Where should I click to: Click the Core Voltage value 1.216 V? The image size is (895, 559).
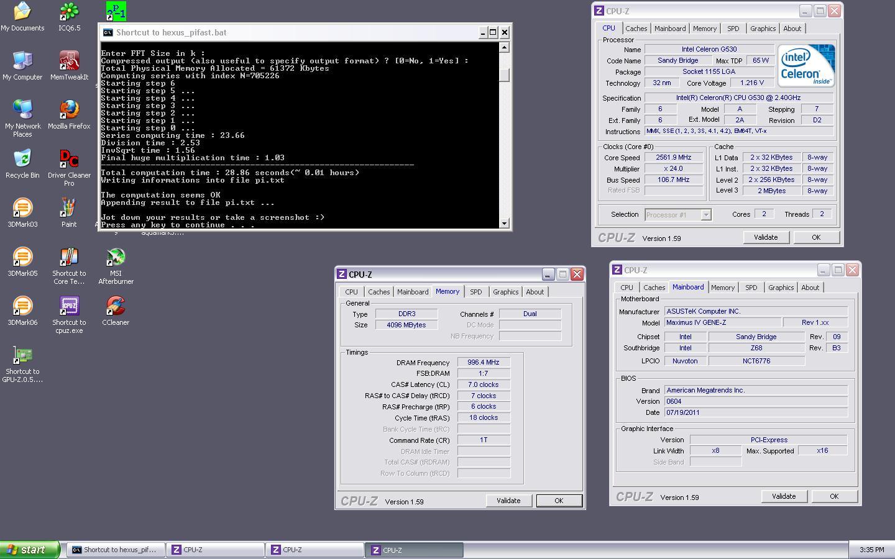(x=752, y=83)
